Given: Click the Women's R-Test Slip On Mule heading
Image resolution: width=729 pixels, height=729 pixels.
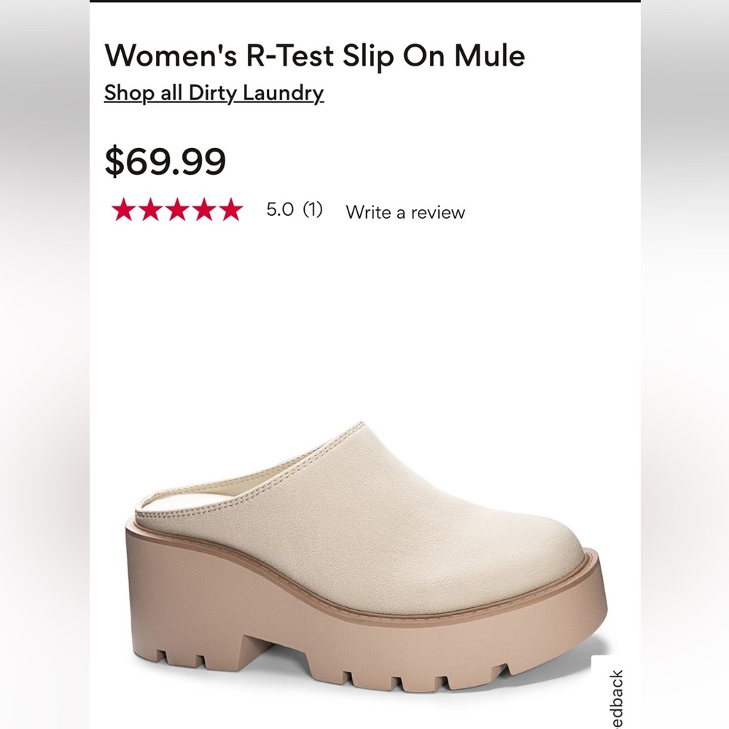Looking at the screenshot, I should (313, 55).
